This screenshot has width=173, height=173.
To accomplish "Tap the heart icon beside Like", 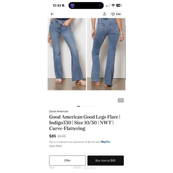I will coord(113,14).
